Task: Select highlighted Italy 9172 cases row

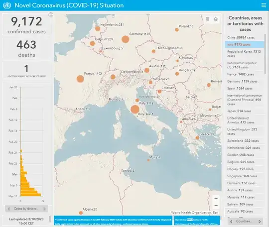Action: [245, 45]
